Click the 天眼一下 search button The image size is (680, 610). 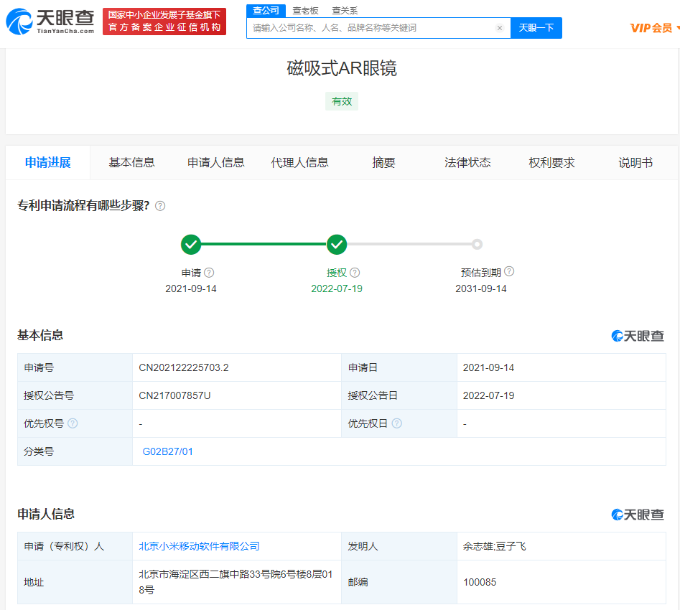[x=536, y=28]
